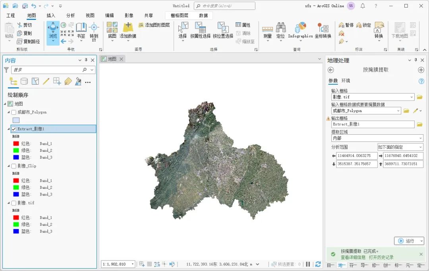
Task: Click the 属性 attributes icon
Action: tap(243, 25)
